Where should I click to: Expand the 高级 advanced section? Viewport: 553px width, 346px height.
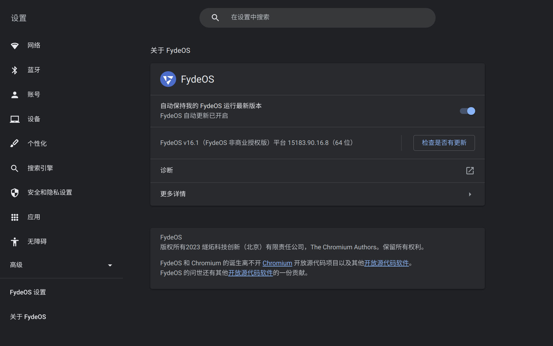click(x=110, y=265)
